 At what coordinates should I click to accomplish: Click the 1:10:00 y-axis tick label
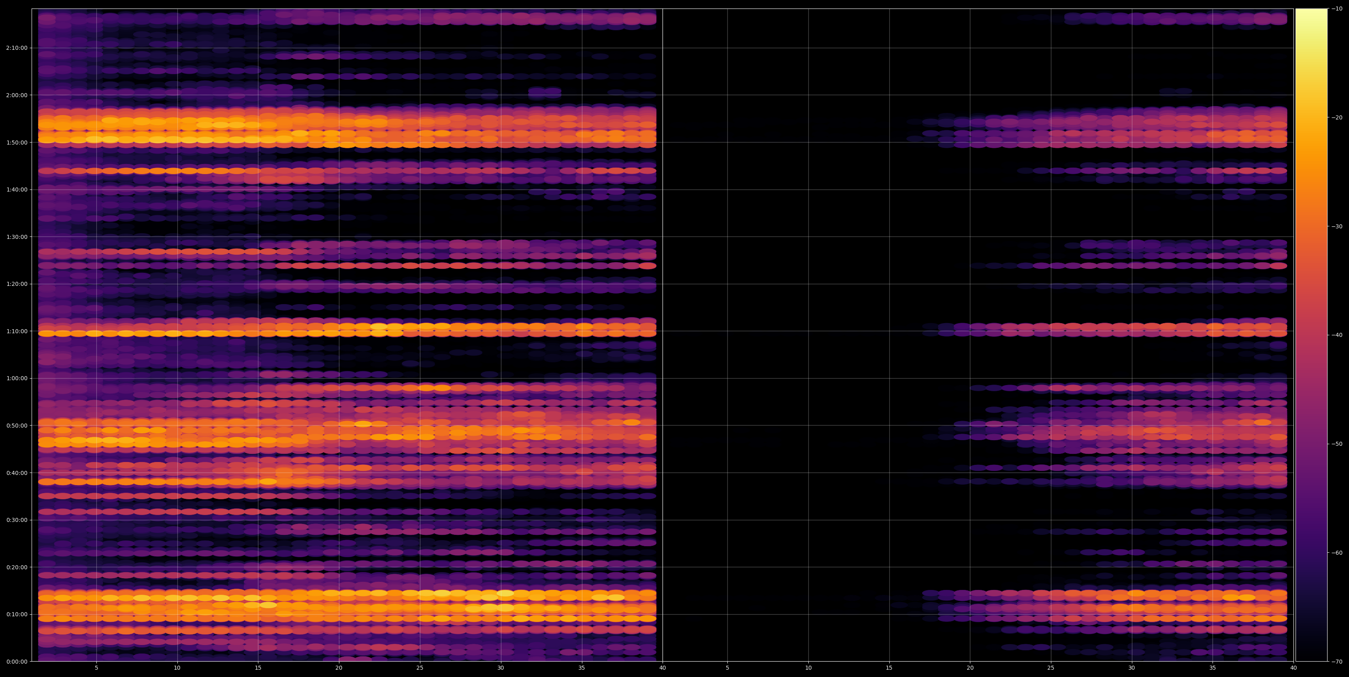click(x=17, y=332)
